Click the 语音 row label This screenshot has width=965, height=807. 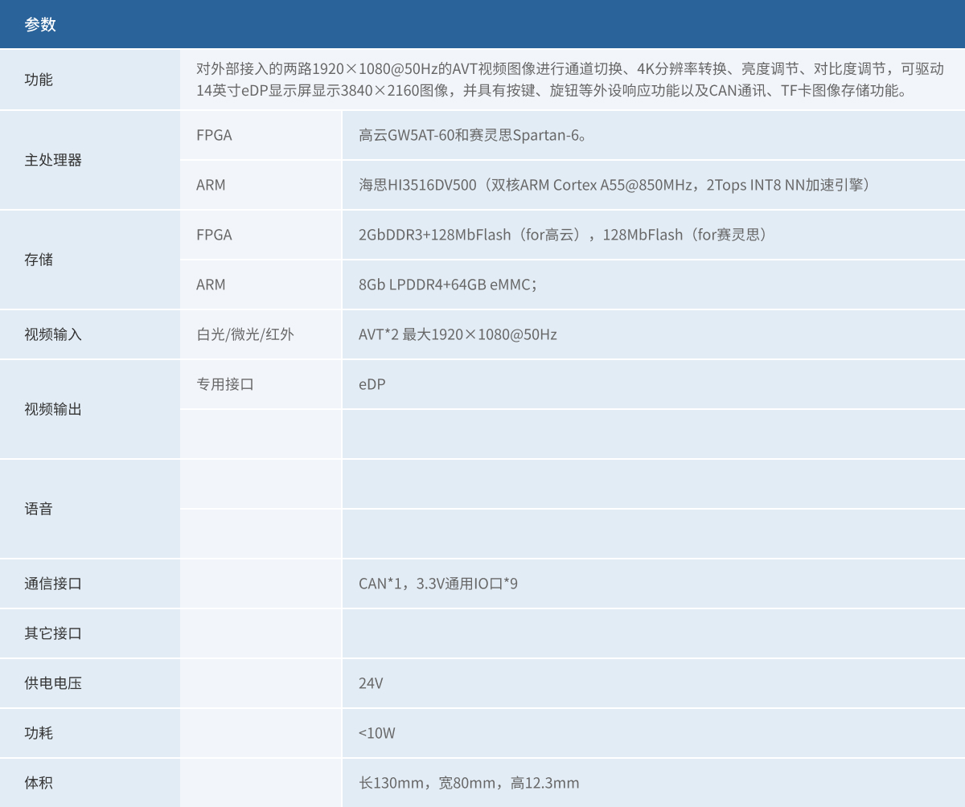click(x=39, y=509)
